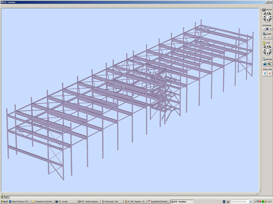The image size is (273, 204).
Task: Click the vertical scrollbar up arrow
Action: tap(260, 10)
